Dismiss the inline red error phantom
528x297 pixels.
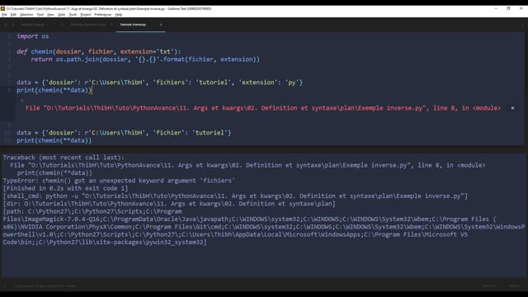pos(512,108)
